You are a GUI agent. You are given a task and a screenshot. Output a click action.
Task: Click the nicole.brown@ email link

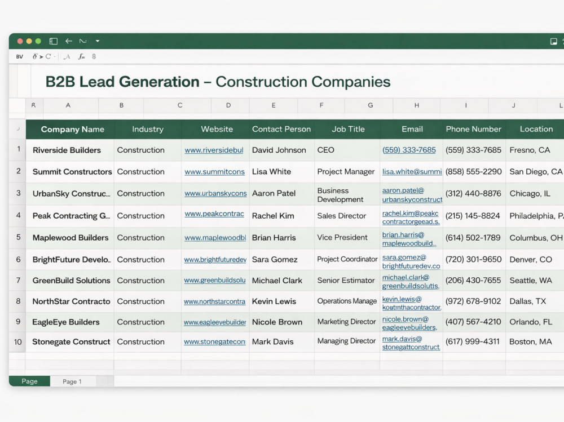[406, 319]
